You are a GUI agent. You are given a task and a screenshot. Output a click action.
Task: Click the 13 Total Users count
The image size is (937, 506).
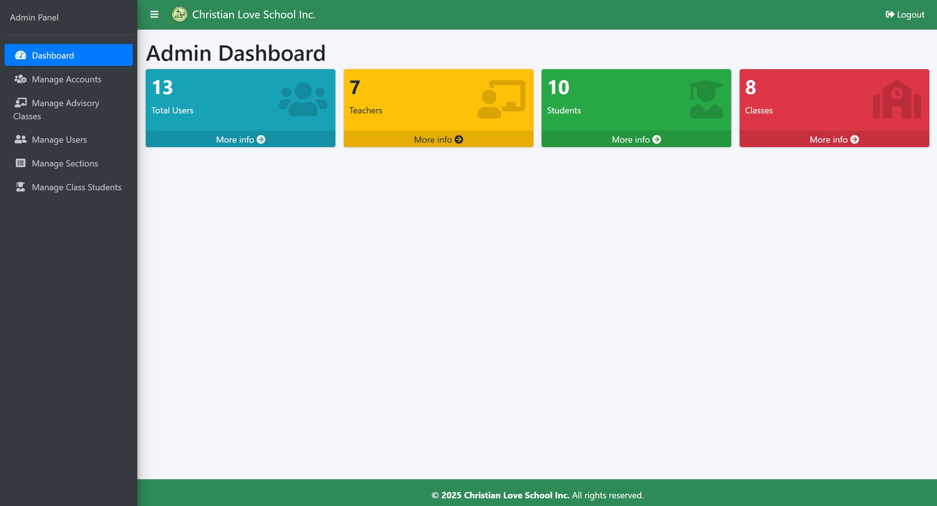[x=162, y=88]
